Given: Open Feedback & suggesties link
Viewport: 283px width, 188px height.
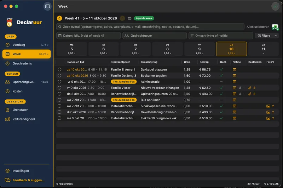Looking at the screenshot, I should click(x=27, y=180).
